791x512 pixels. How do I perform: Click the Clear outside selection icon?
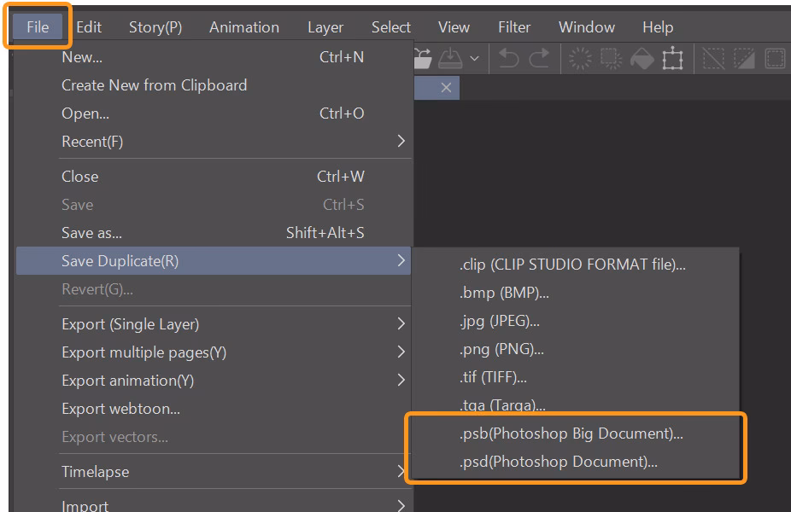click(609, 58)
